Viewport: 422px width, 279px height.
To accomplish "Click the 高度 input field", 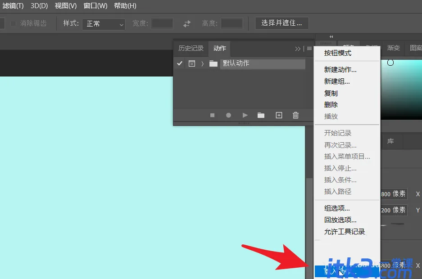I will (x=232, y=23).
